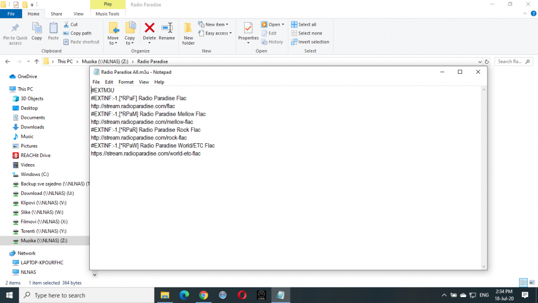Open the Music Tools tab

(108, 14)
